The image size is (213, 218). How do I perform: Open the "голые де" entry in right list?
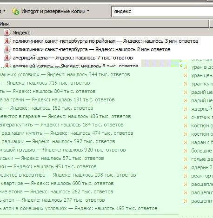202,159
